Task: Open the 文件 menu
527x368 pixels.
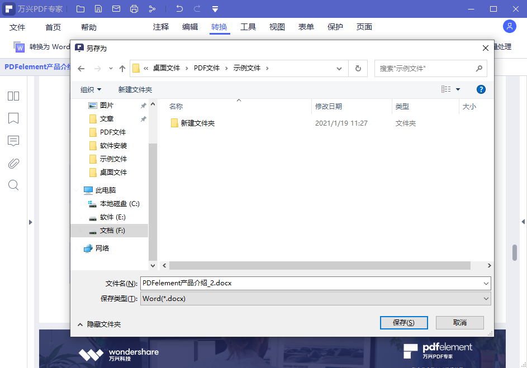Action: click(x=17, y=26)
